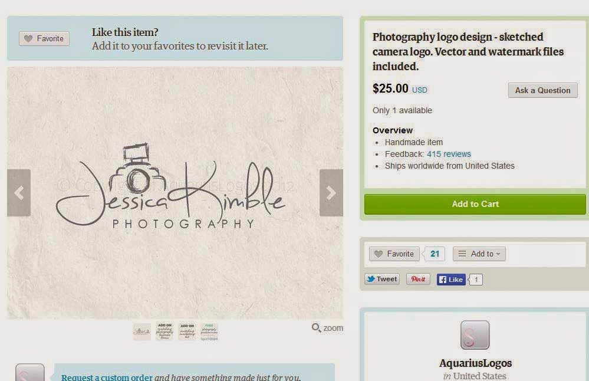Click the favorites count 21 bubble
Screen dimensions: 589x381
pyautogui.click(x=435, y=254)
